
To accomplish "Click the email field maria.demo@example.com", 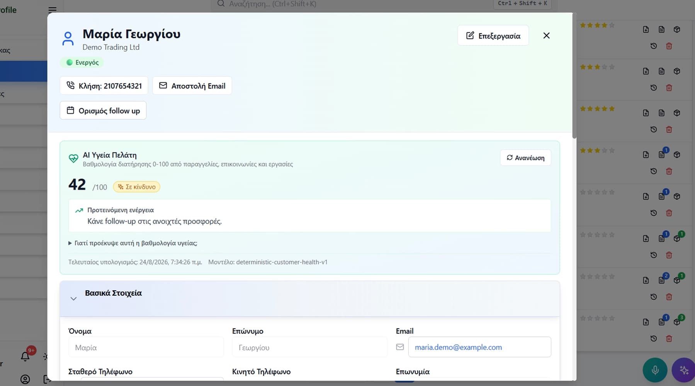I will (x=479, y=347).
